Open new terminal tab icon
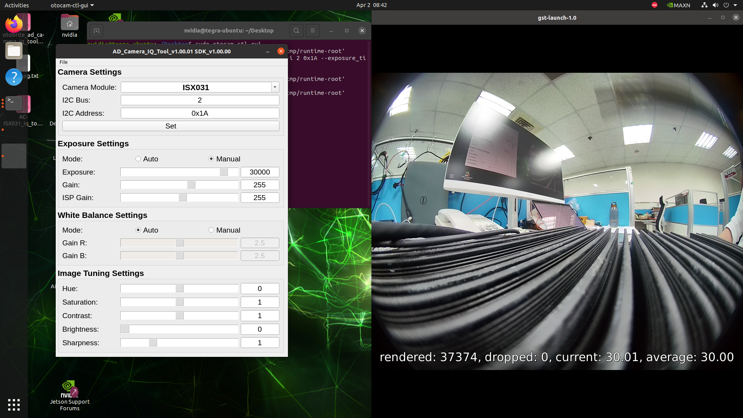This screenshot has width=743, height=418. [96, 31]
